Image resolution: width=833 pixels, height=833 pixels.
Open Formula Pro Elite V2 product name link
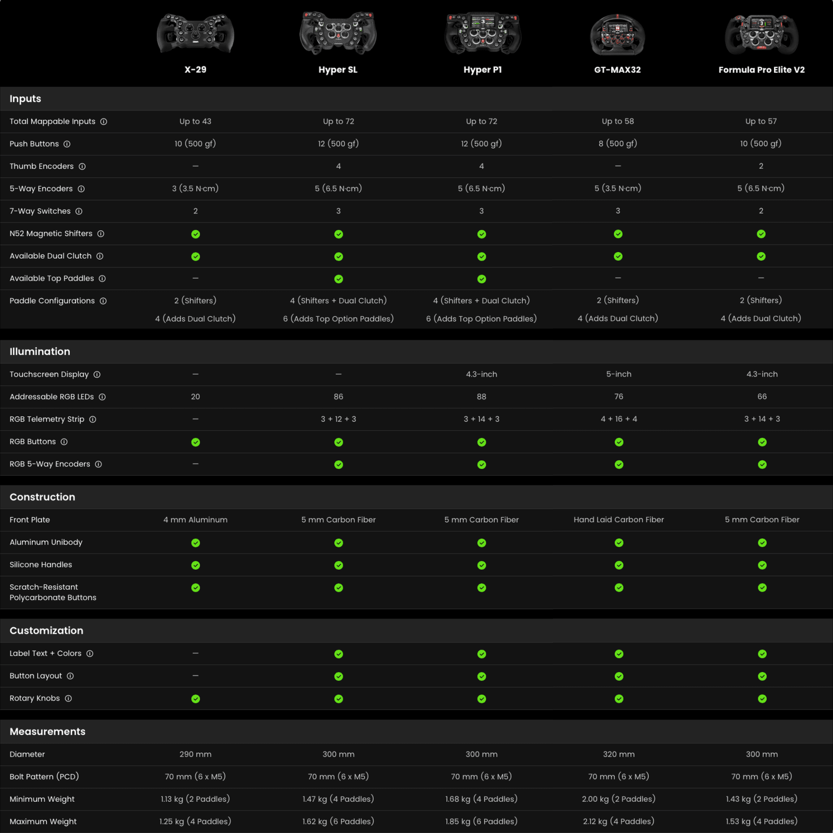tap(761, 70)
